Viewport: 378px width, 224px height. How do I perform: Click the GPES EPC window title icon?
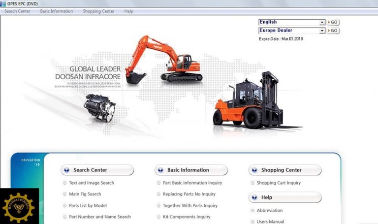(x=2, y=3)
